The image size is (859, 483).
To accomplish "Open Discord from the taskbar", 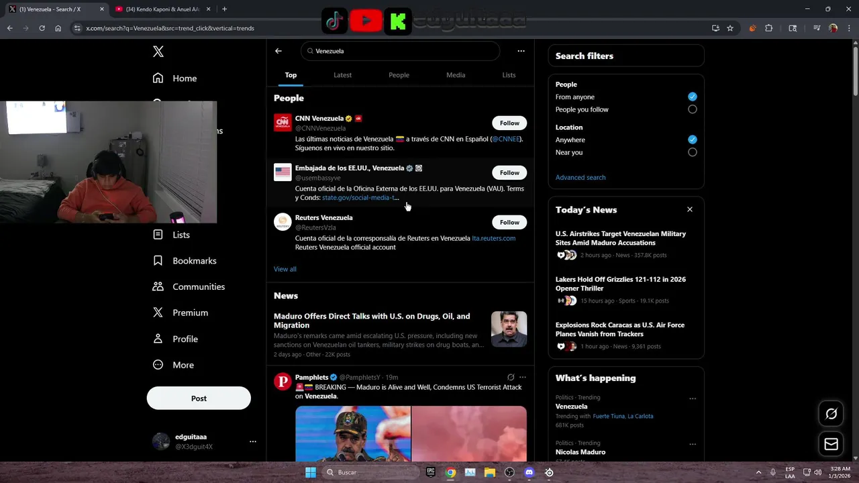I will pos(529,472).
